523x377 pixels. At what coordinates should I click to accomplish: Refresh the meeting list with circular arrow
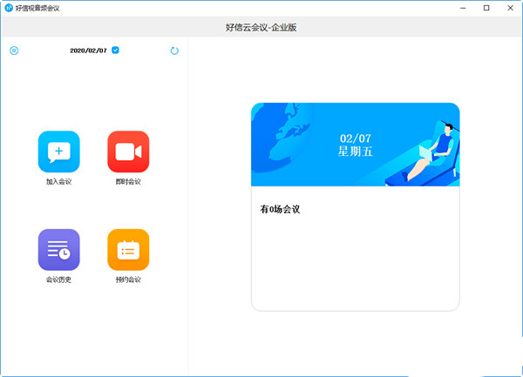pyautogui.click(x=174, y=50)
